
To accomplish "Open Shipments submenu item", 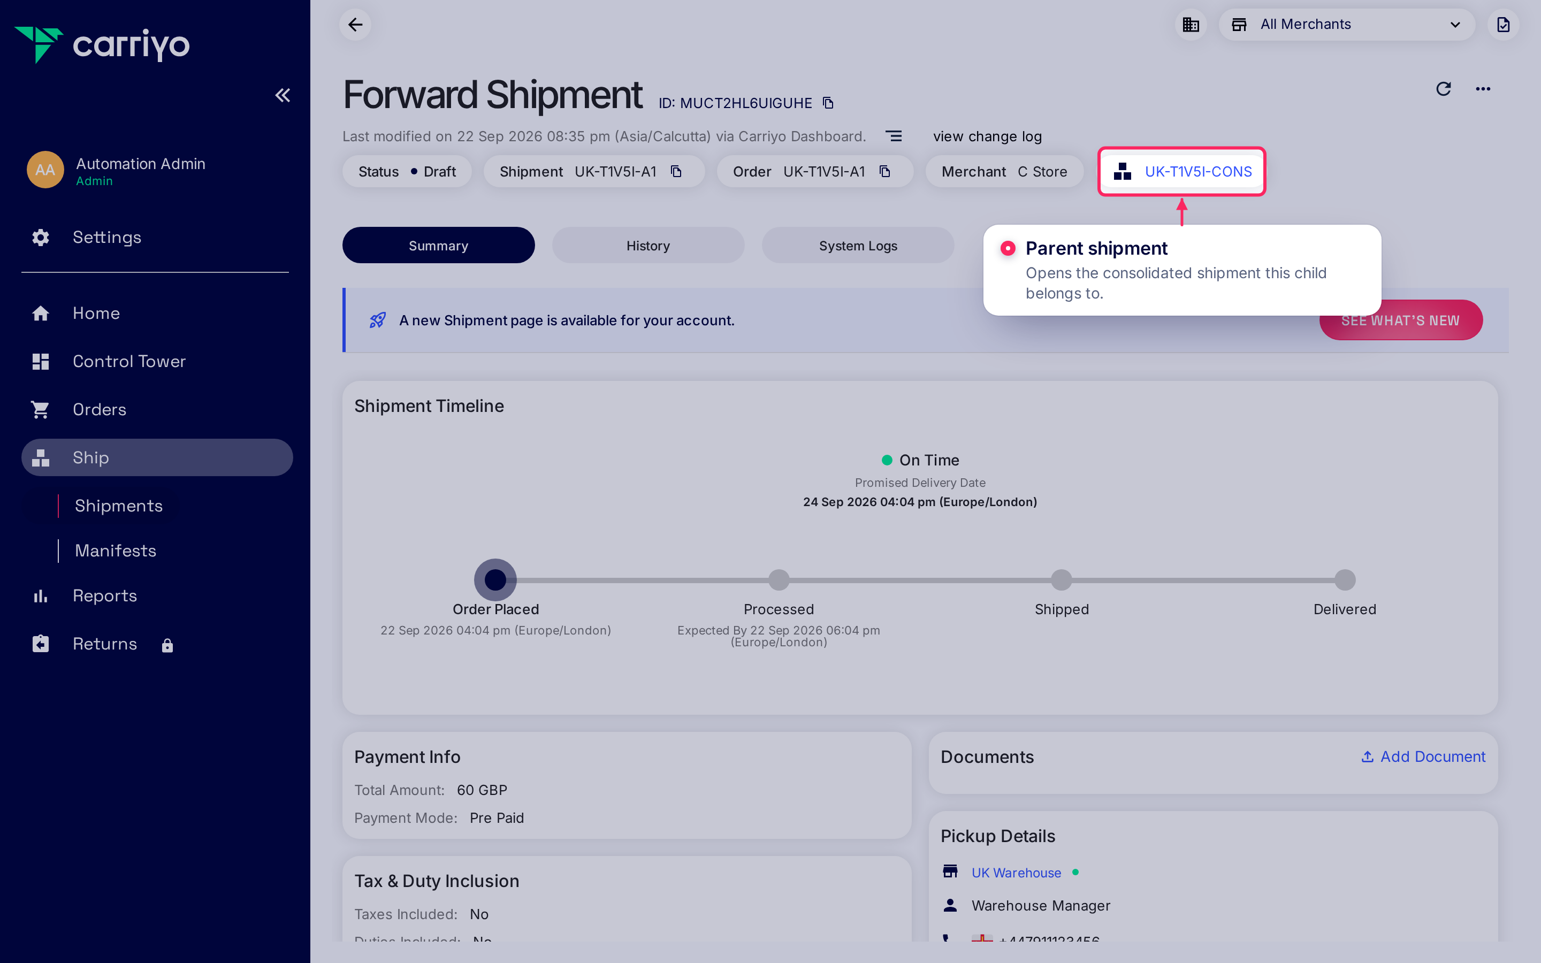I will click(x=118, y=506).
